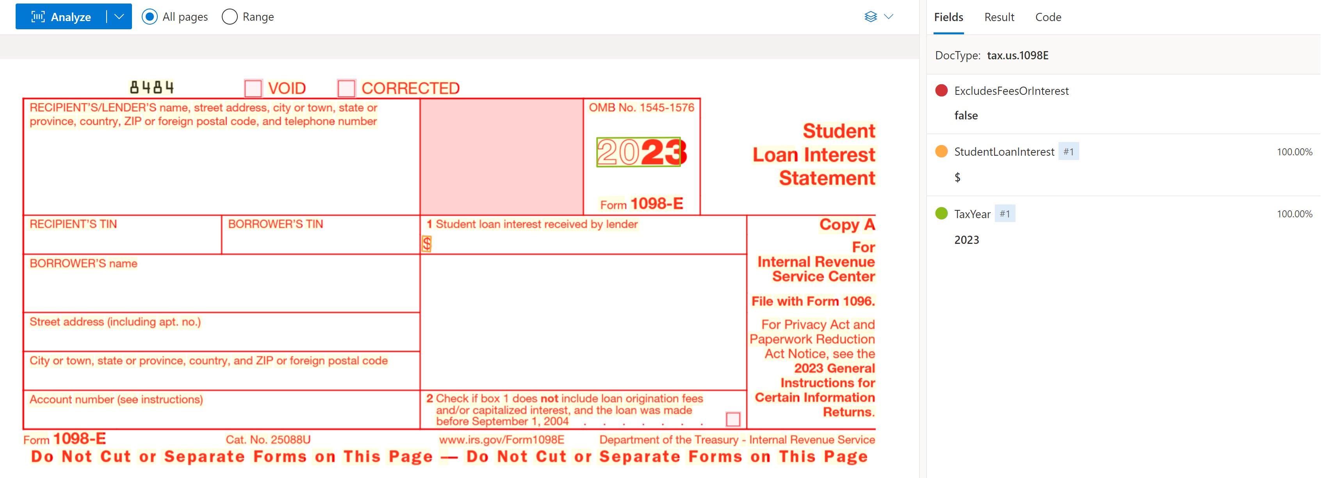This screenshot has width=1324, height=478.
Task: Toggle the Range radio button selection
Action: [x=229, y=16]
